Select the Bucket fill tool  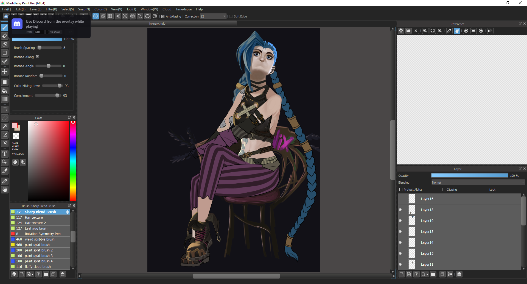5,91
